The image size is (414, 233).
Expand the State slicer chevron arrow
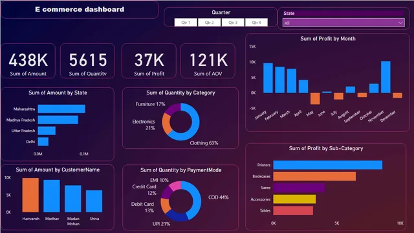(x=400, y=23)
